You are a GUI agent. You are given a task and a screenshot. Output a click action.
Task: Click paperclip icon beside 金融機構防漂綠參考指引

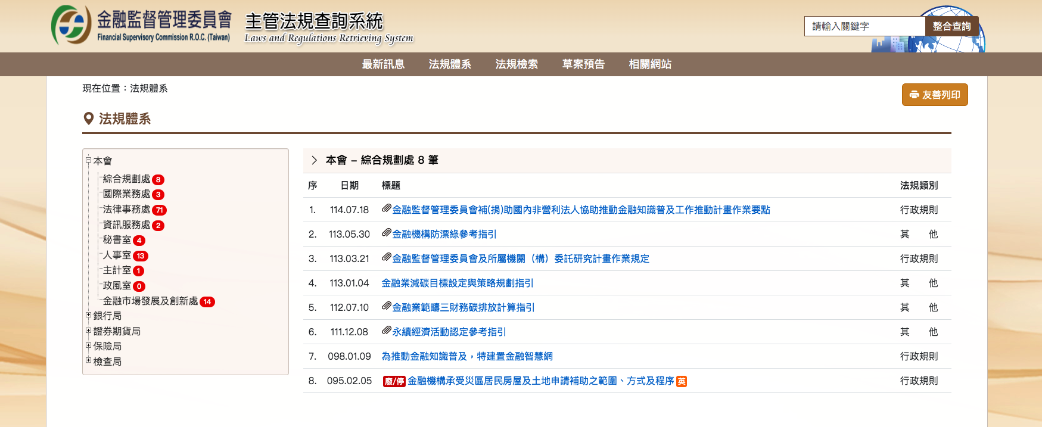386,233
